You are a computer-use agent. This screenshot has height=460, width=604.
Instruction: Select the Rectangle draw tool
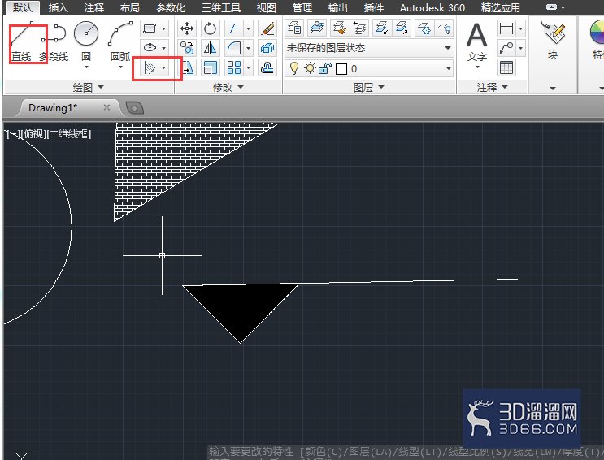click(150, 28)
